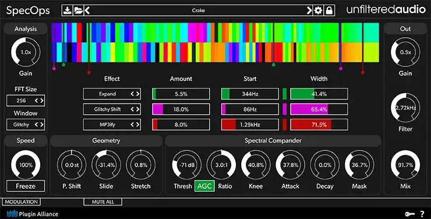Click FFT Size next arrow

[42, 101]
